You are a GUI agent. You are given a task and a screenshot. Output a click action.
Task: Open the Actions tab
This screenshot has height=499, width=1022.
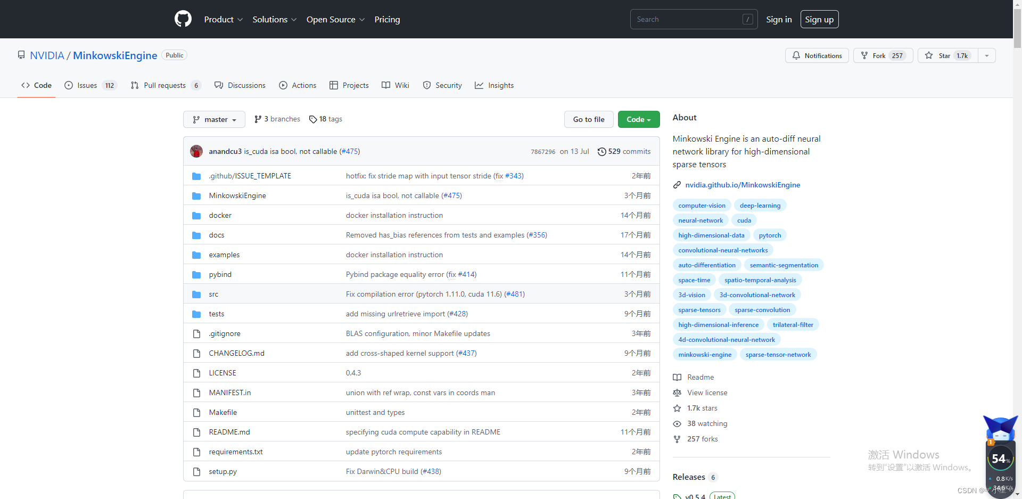298,85
